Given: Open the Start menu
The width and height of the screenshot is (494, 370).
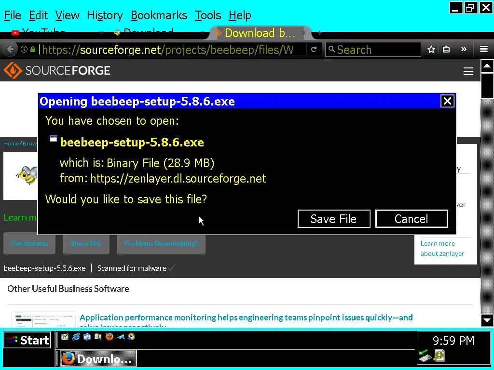Looking at the screenshot, I should click(x=27, y=340).
